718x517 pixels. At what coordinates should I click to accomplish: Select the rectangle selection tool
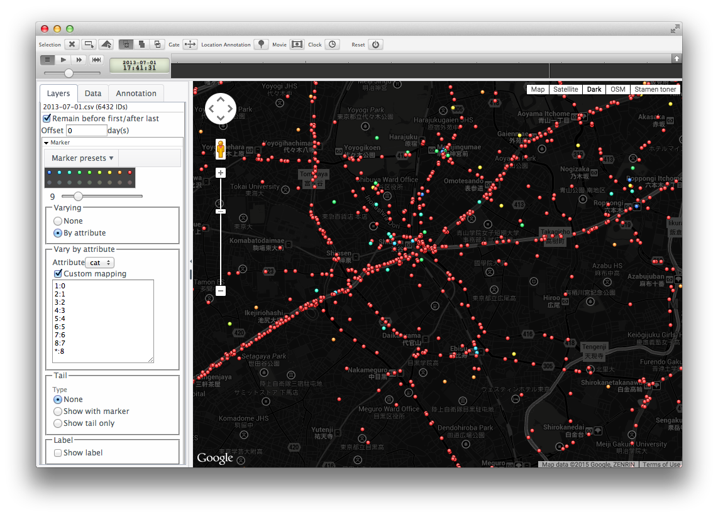point(89,45)
